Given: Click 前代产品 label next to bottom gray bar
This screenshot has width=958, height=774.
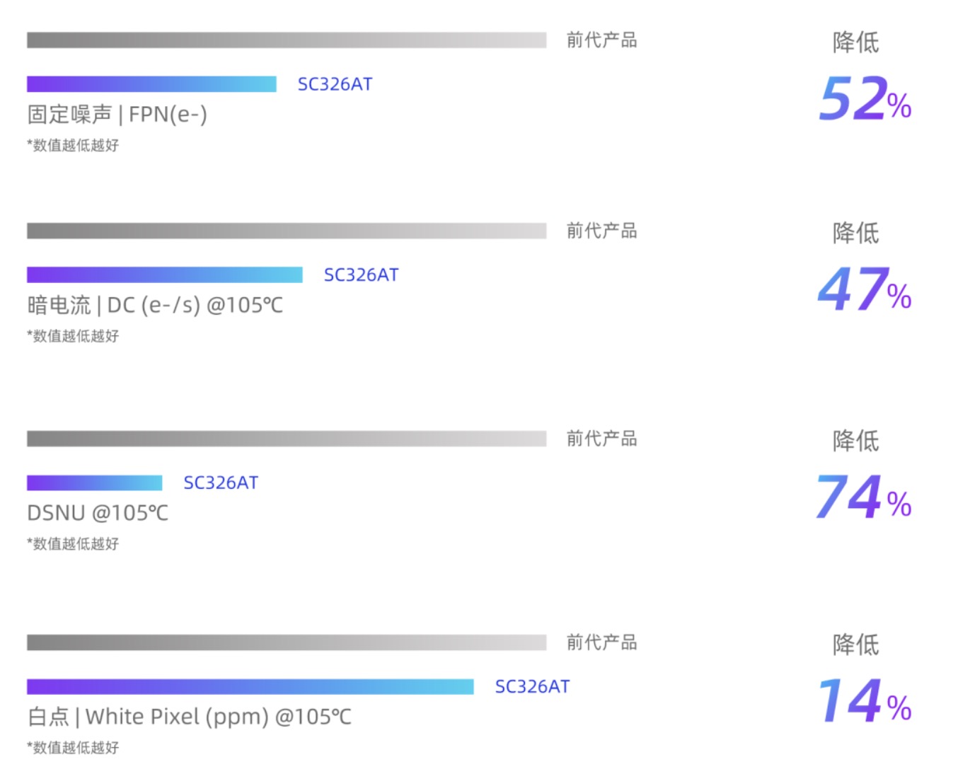Looking at the screenshot, I should coord(601,642).
